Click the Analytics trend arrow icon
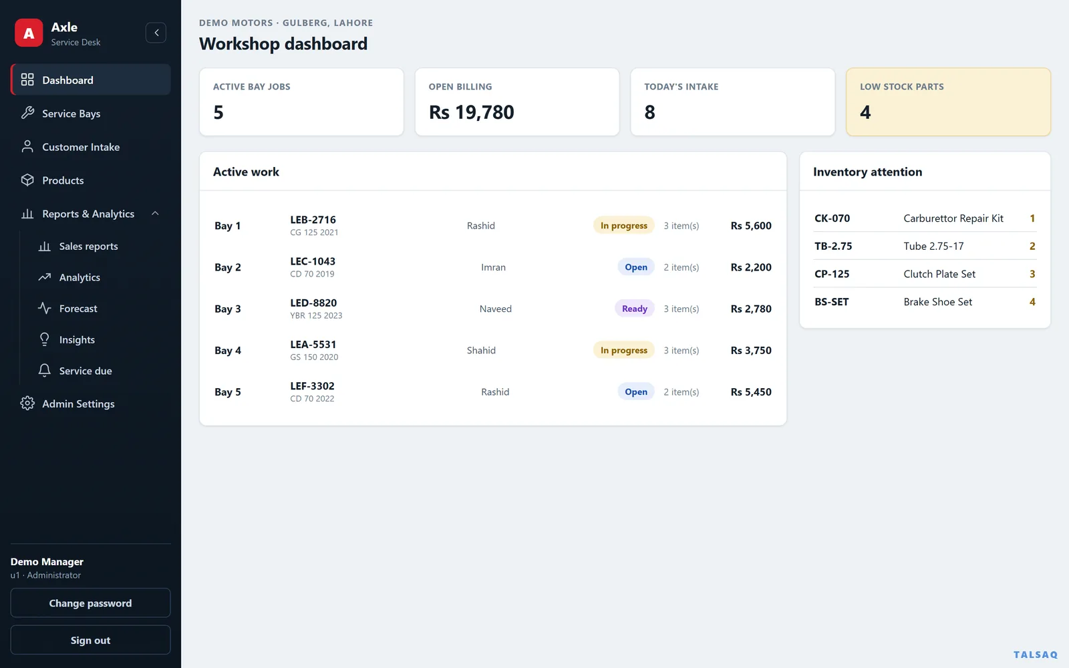Screen dimensions: 1069x668 tap(45, 277)
